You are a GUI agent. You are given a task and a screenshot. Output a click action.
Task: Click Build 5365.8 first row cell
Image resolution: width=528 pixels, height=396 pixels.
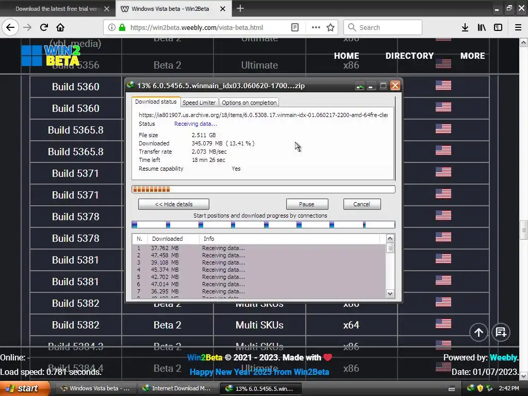[76, 130]
